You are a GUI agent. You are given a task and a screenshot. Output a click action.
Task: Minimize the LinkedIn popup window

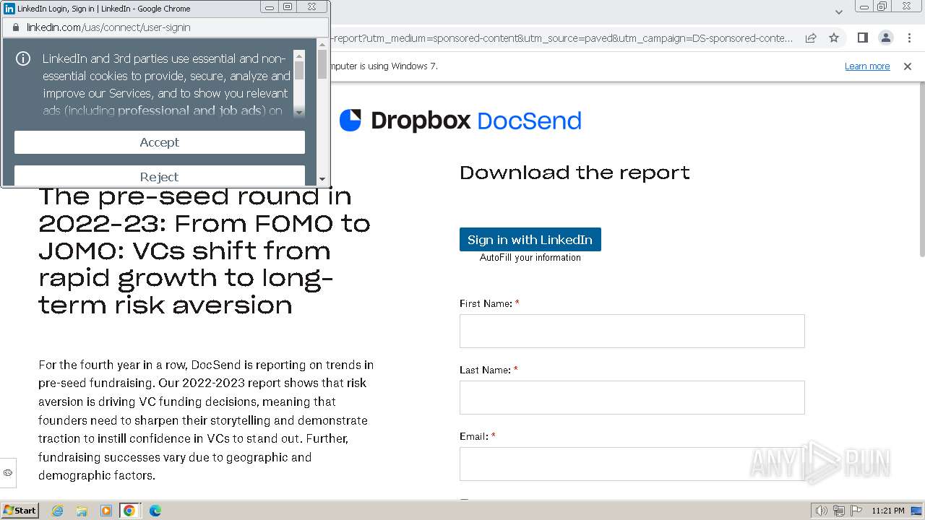270,7
